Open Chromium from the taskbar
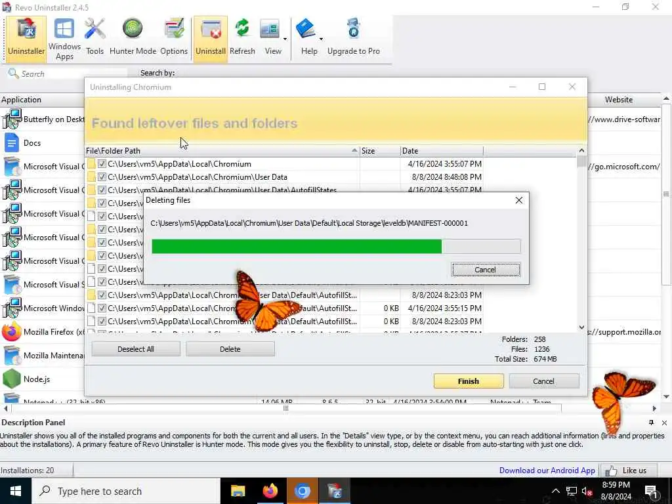672x504 pixels. tap(302, 491)
